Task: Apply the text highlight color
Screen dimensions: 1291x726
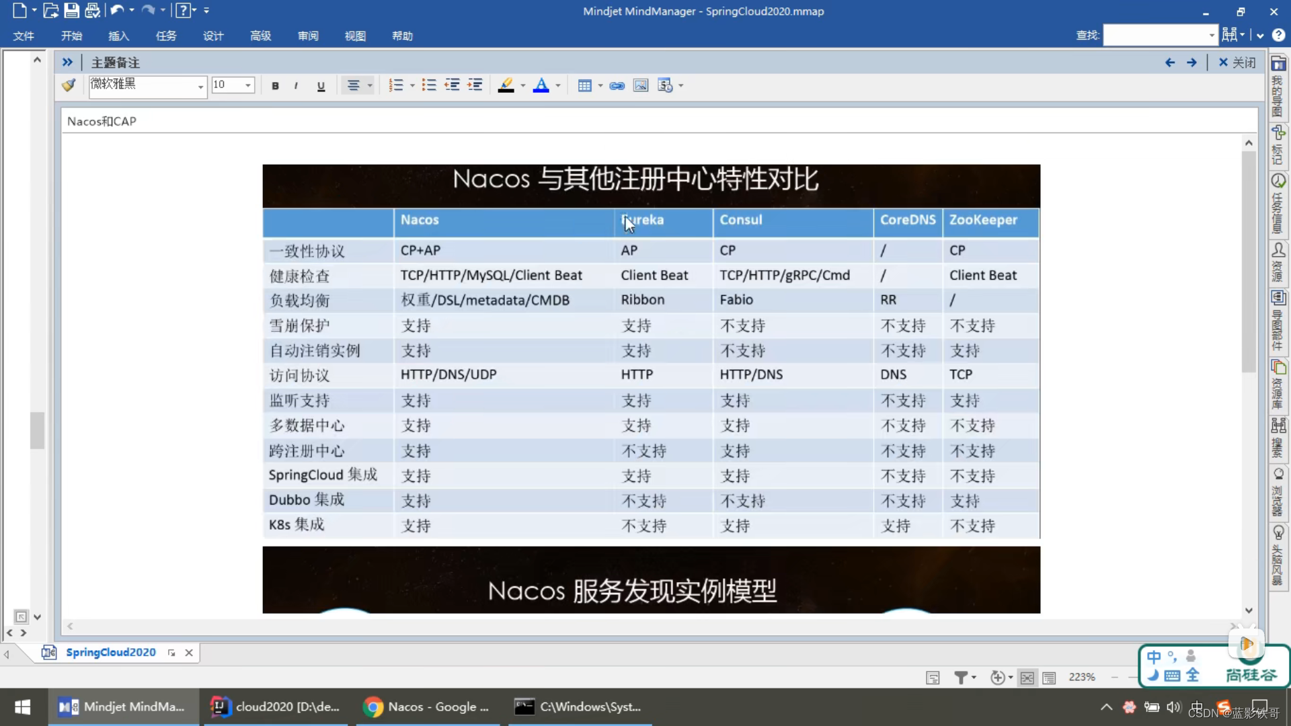Action: [x=506, y=85]
